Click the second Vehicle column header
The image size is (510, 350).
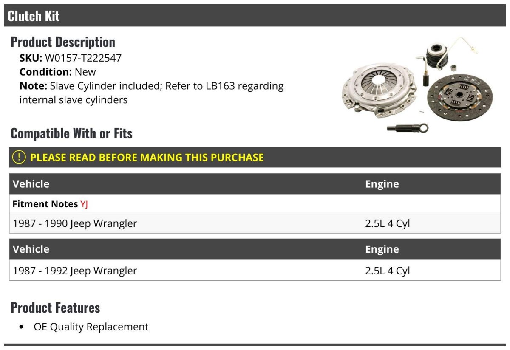31,249
